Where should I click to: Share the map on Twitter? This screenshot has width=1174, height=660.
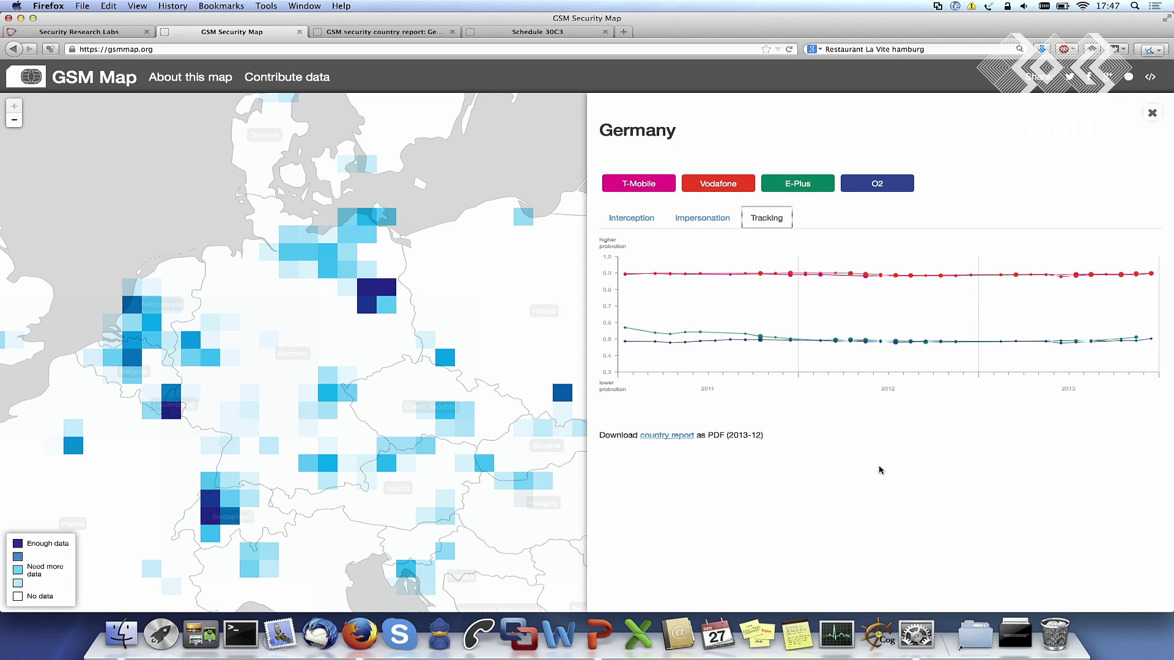pos(1069,77)
